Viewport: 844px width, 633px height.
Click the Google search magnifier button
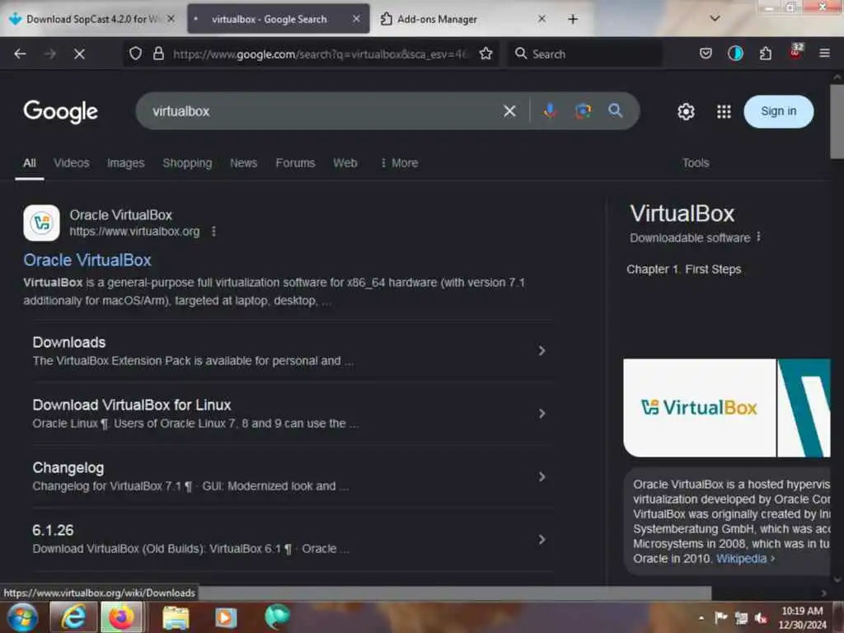[615, 111]
